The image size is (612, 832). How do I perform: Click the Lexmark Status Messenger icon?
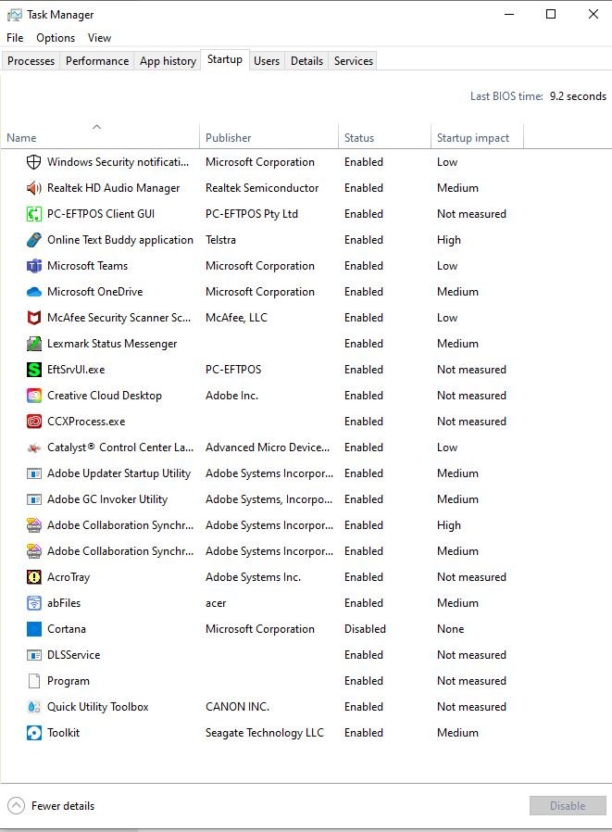click(34, 344)
